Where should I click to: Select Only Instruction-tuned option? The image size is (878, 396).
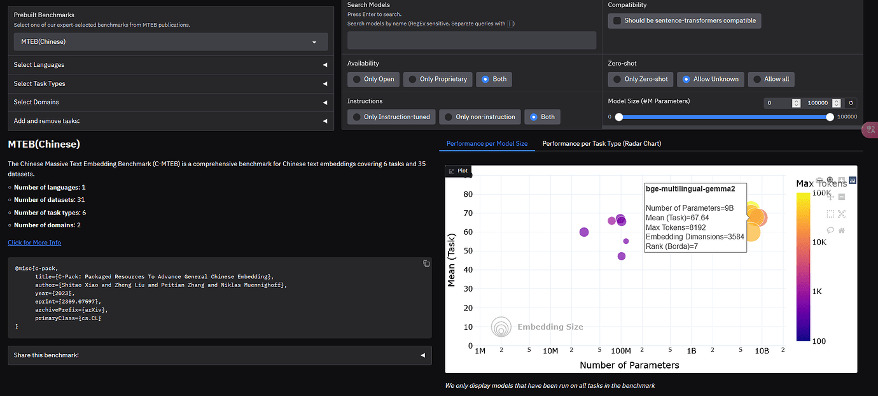point(391,117)
